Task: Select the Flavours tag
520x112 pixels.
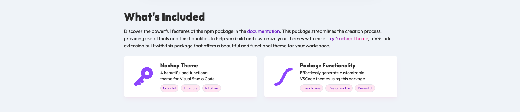Action: point(191,88)
